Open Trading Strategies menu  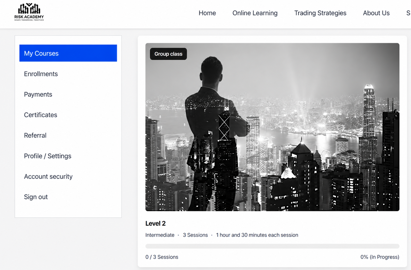coord(320,13)
